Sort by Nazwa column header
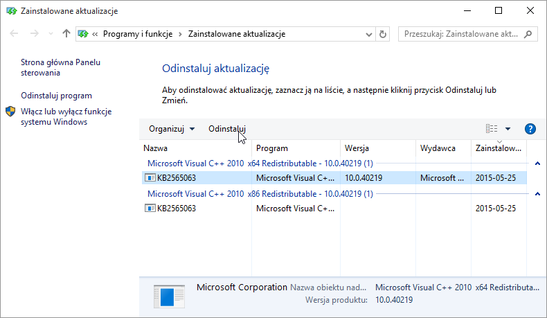 [196, 148]
